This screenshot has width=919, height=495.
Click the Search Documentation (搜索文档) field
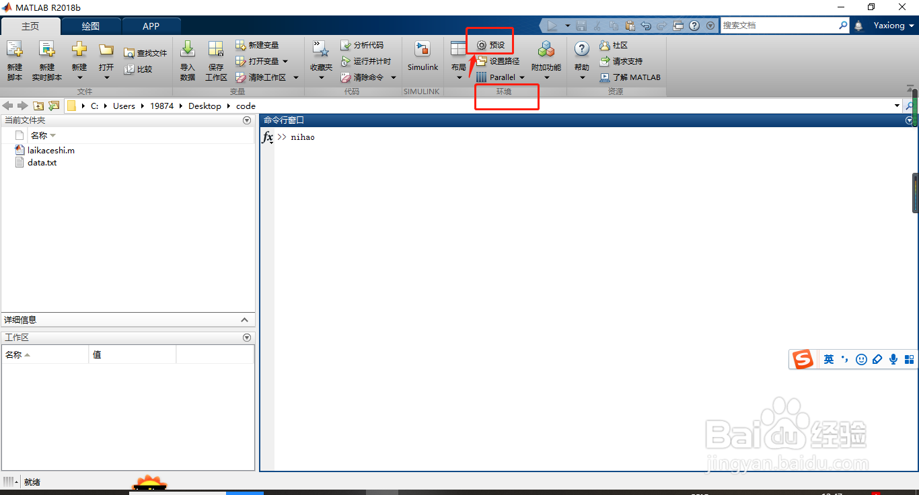[x=779, y=26]
